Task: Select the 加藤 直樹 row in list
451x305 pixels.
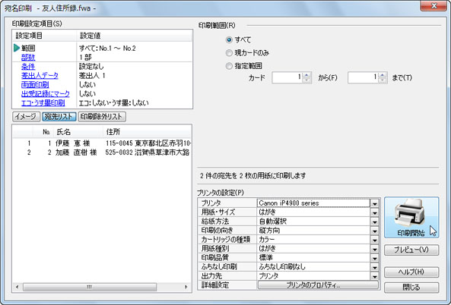Action: (102, 152)
